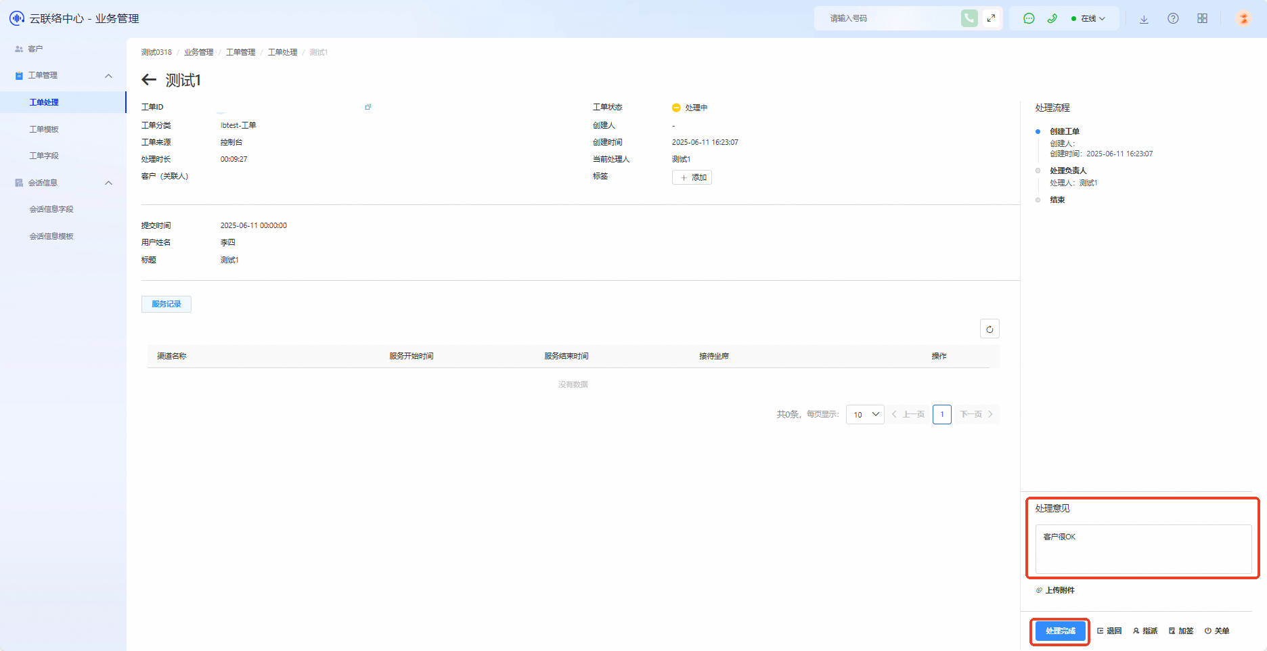This screenshot has width=1267, height=651.
Task: Click the 上一页 pagination button
Action: pyautogui.click(x=908, y=414)
